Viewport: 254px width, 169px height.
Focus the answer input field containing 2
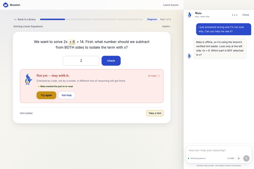click(81, 61)
